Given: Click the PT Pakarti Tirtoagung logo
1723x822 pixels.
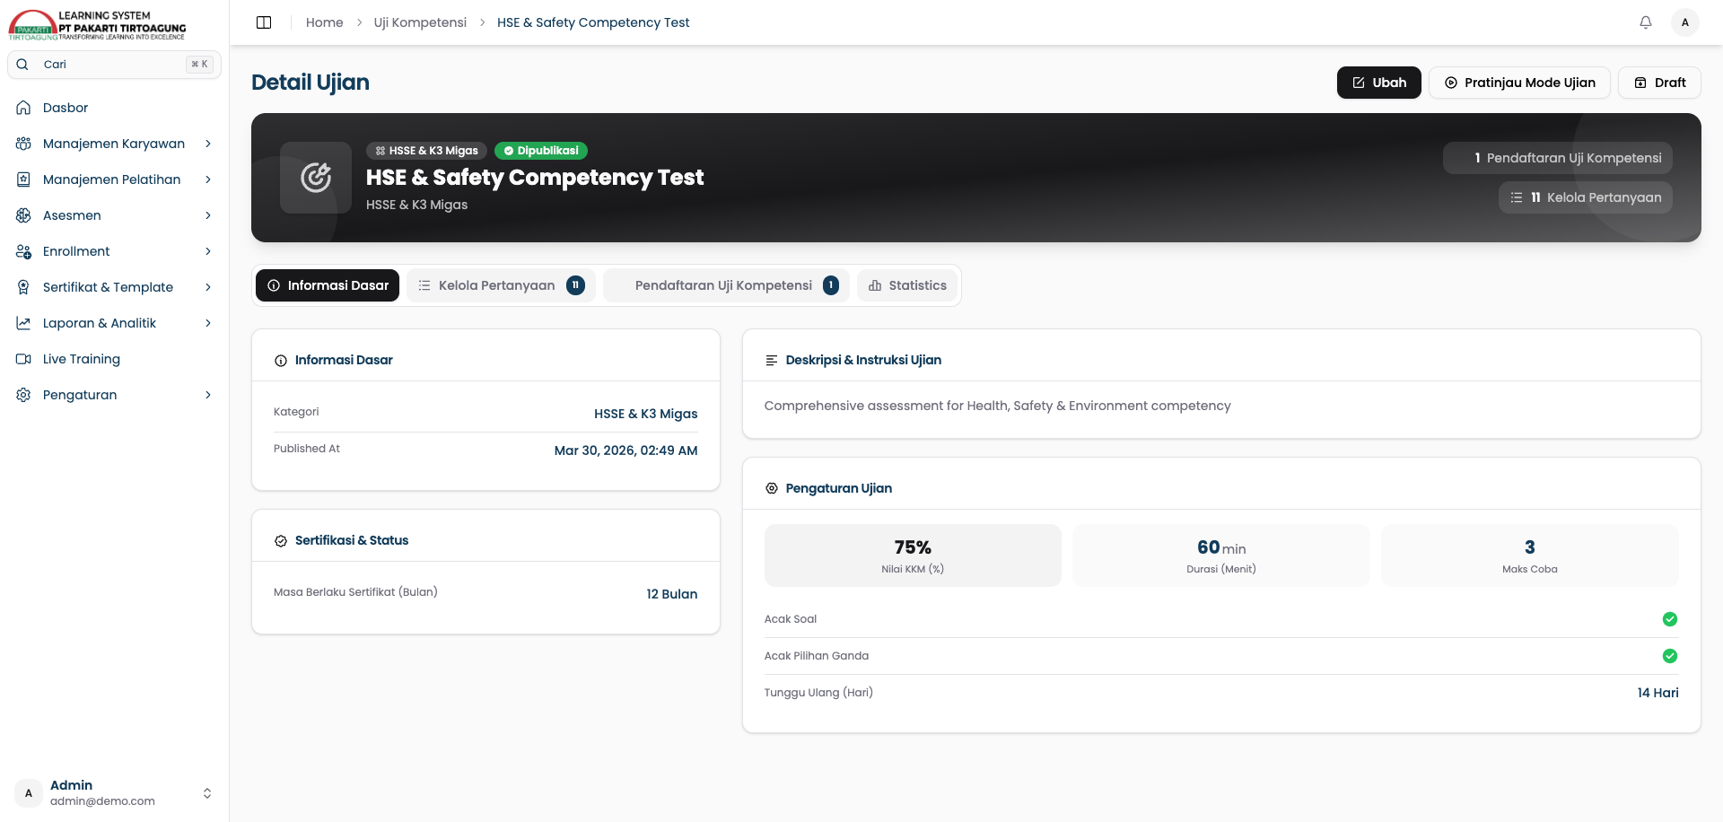Looking at the screenshot, I should [x=98, y=24].
